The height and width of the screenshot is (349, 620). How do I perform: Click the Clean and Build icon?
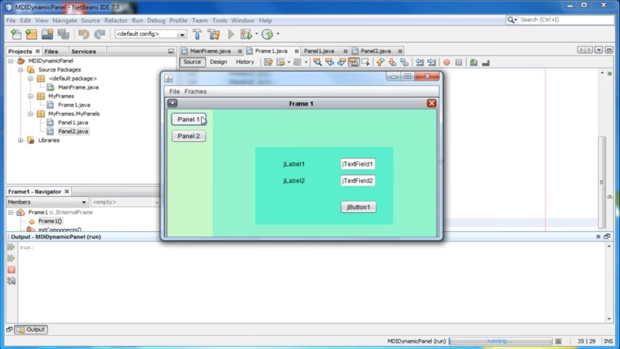(214, 34)
